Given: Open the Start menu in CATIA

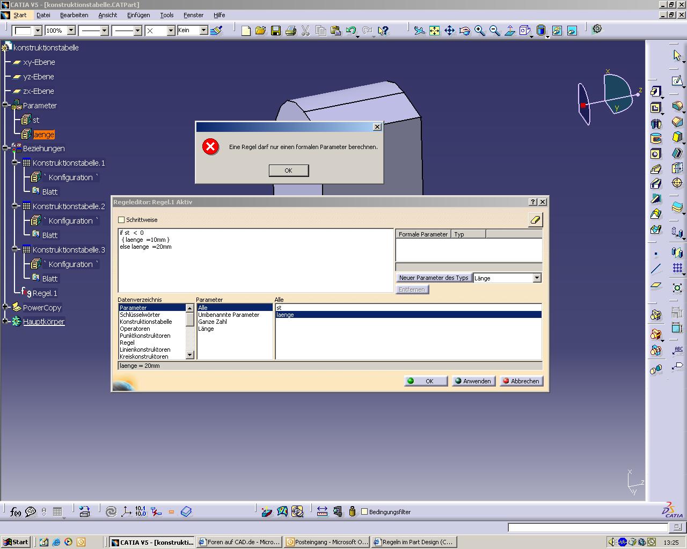Looking at the screenshot, I should [20, 15].
